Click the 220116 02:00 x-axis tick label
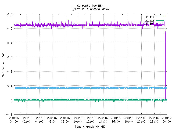Screen dimensions: 172x129 click(x=26, y=120)
